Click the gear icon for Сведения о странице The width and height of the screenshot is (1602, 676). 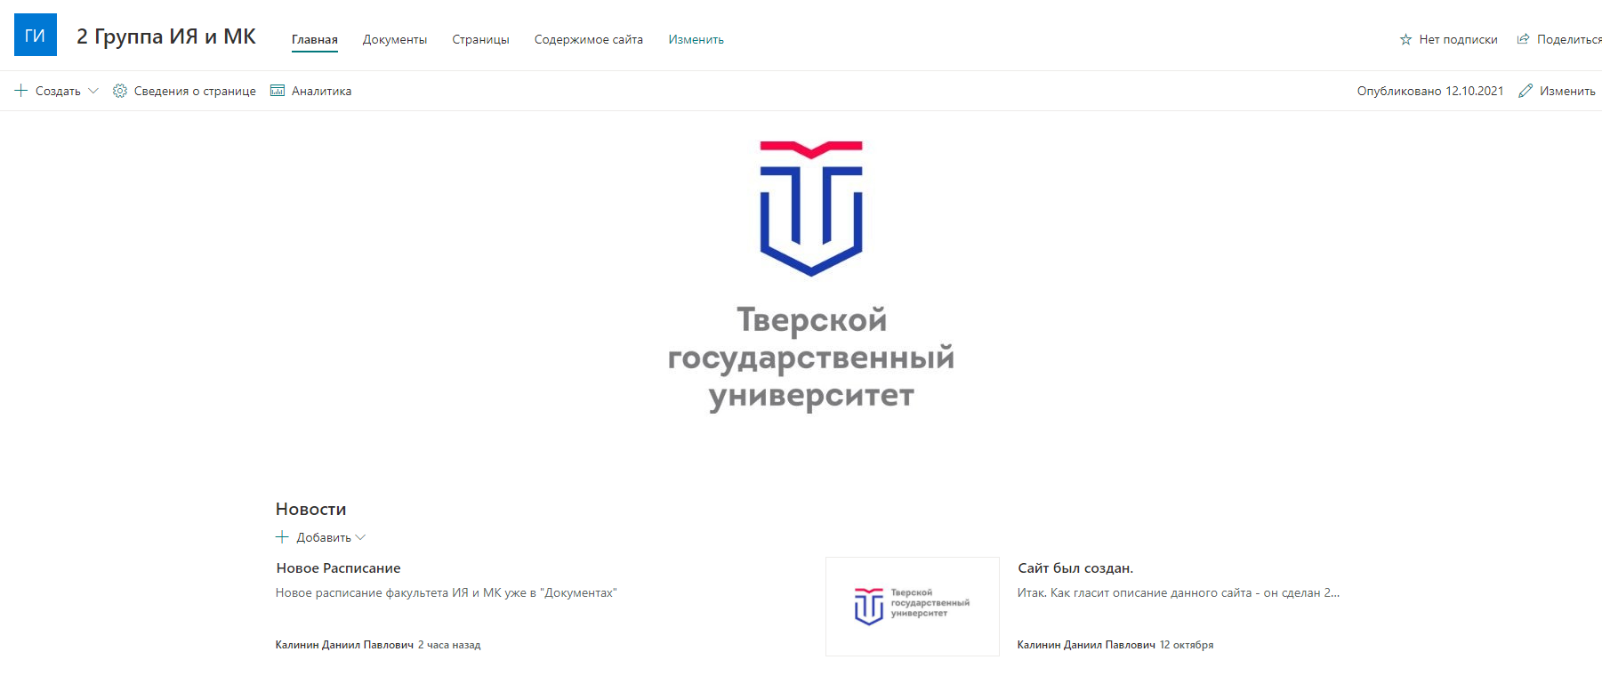point(120,91)
